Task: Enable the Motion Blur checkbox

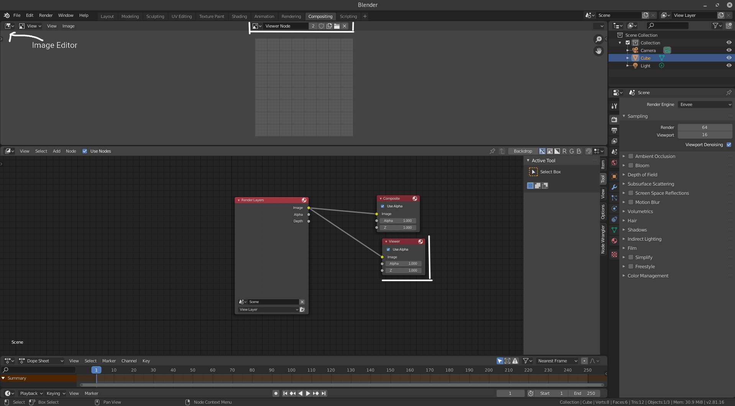Action: click(x=631, y=202)
